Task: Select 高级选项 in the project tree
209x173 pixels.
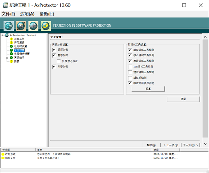Action: pos(19,58)
